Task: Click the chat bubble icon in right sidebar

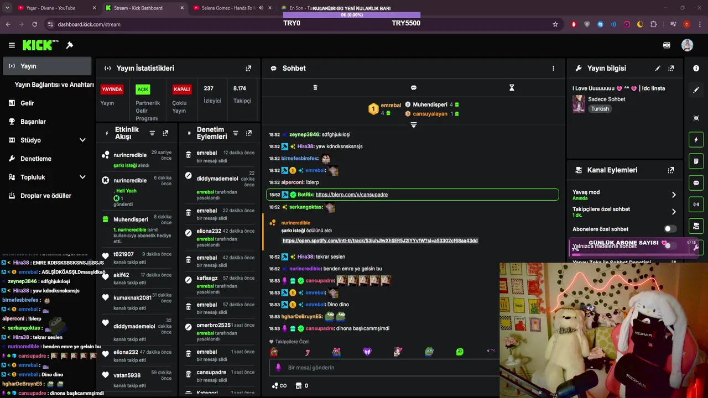Action: coord(696,183)
